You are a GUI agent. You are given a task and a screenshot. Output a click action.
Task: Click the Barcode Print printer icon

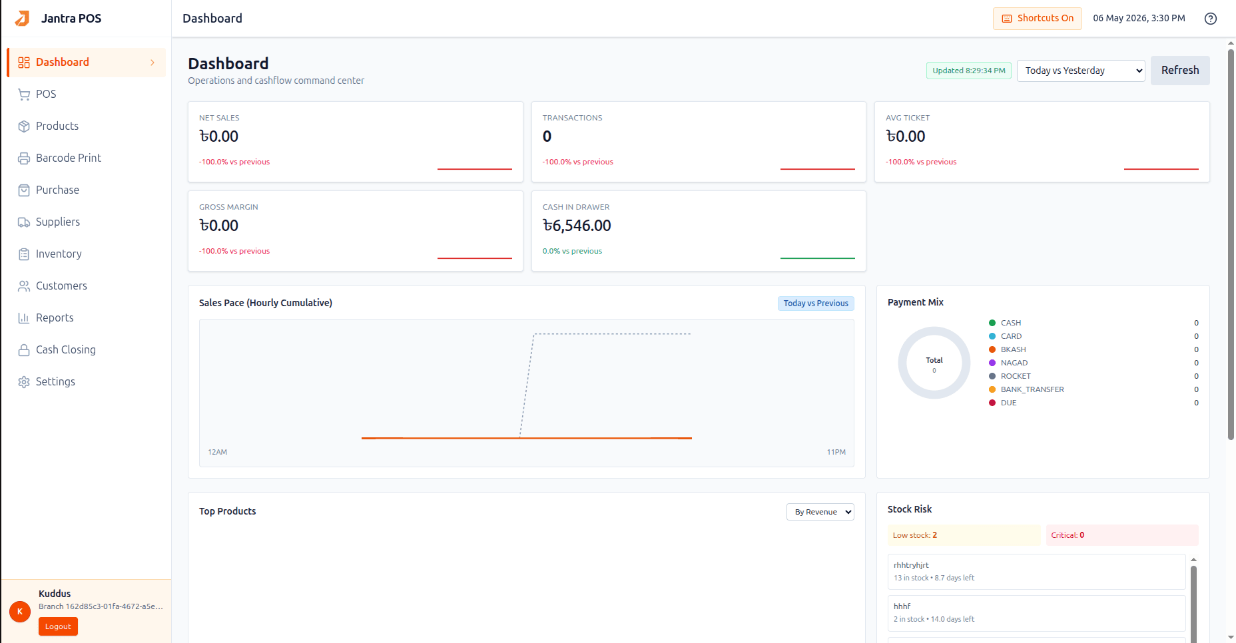tap(24, 158)
